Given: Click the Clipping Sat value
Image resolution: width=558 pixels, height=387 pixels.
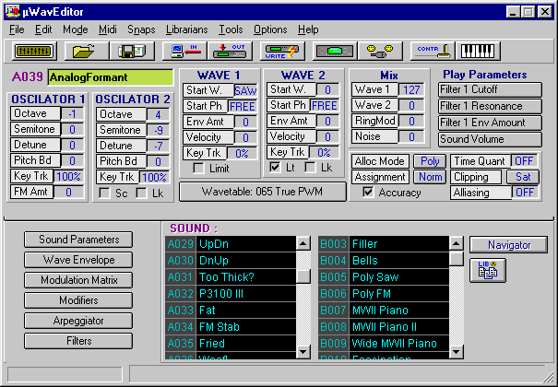Looking at the screenshot, I should [523, 177].
